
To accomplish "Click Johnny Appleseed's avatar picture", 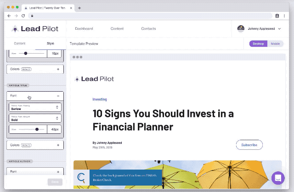I will click(241, 29).
